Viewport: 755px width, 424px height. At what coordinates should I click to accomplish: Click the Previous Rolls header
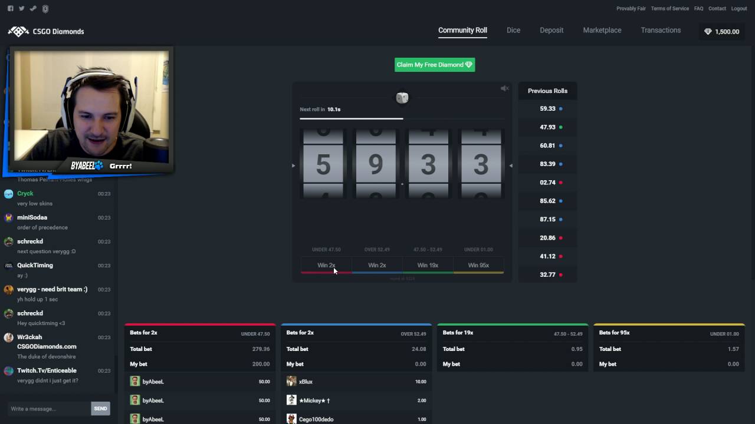click(547, 91)
